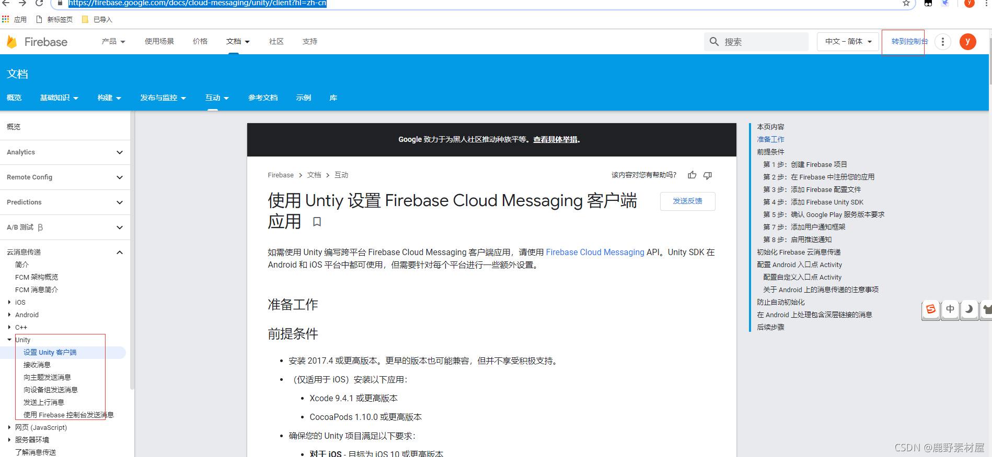The height and width of the screenshot is (457, 992).
Task: Open the user avatar 'y' in Firebase header
Action: coord(968,42)
